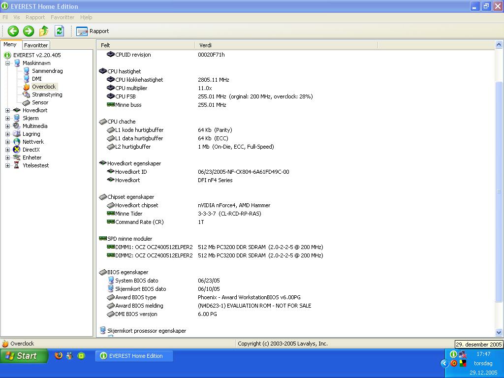Select the DMI icon in tree
The height and width of the screenshot is (378, 504).
click(x=27, y=79)
